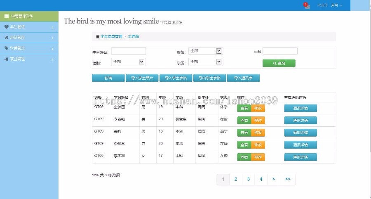Click the single-arrow next page button
This screenshot has width=371, height=199.
[x=274, y=179]
